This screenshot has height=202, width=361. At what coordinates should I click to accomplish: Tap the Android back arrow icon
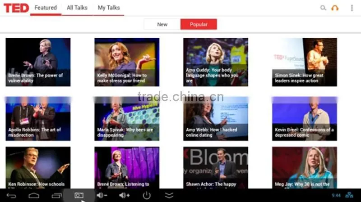coord(11,196)
